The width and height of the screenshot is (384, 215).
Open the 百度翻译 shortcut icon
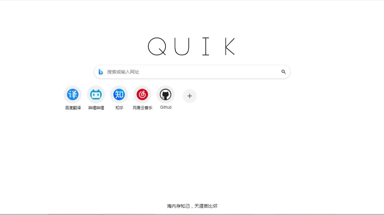coord(73,94)
